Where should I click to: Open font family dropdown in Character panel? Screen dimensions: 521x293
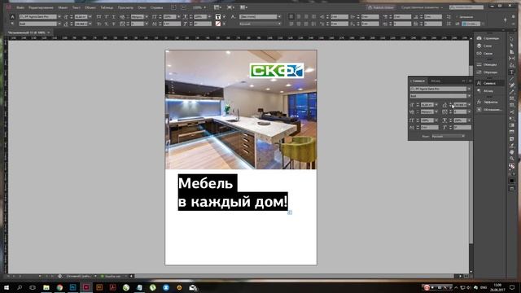click(469, 89)
